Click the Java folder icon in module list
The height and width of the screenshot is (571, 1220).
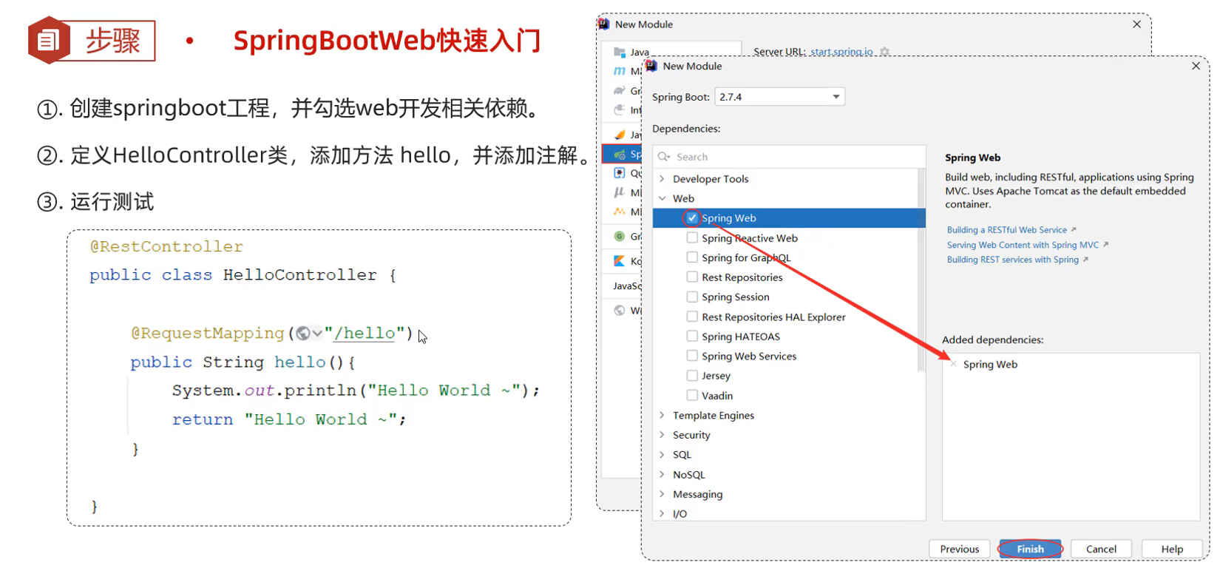pos(620,52)
